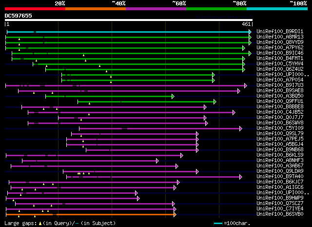Click the query end position label 461
312x227 pixels.
pos(246,24)
